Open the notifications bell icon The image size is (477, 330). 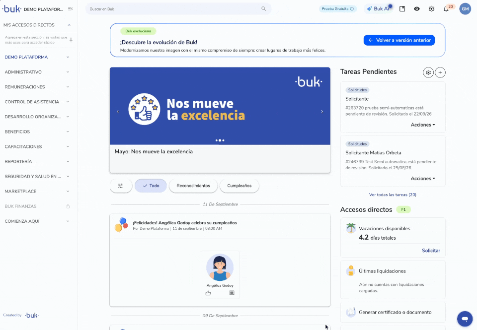point(446,9)
